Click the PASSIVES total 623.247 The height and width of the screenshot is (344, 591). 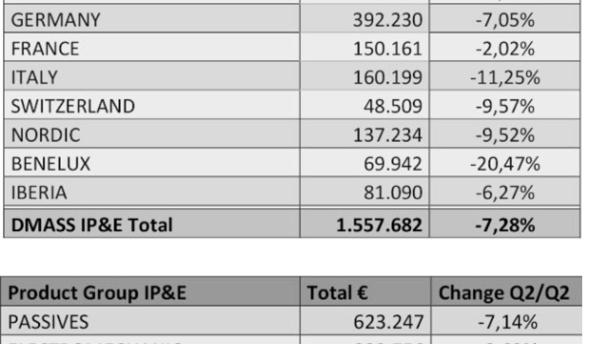387,322
